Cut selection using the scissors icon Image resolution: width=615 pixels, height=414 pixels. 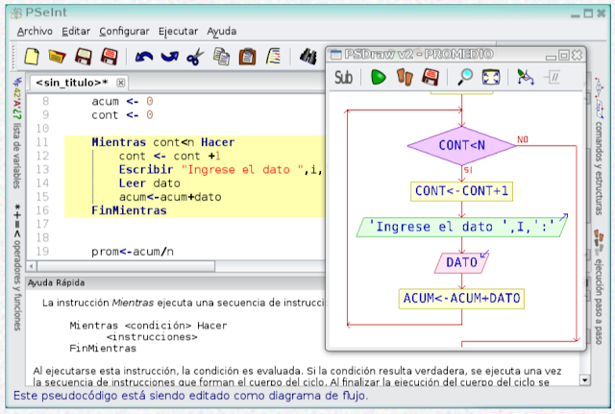(195, 57)
